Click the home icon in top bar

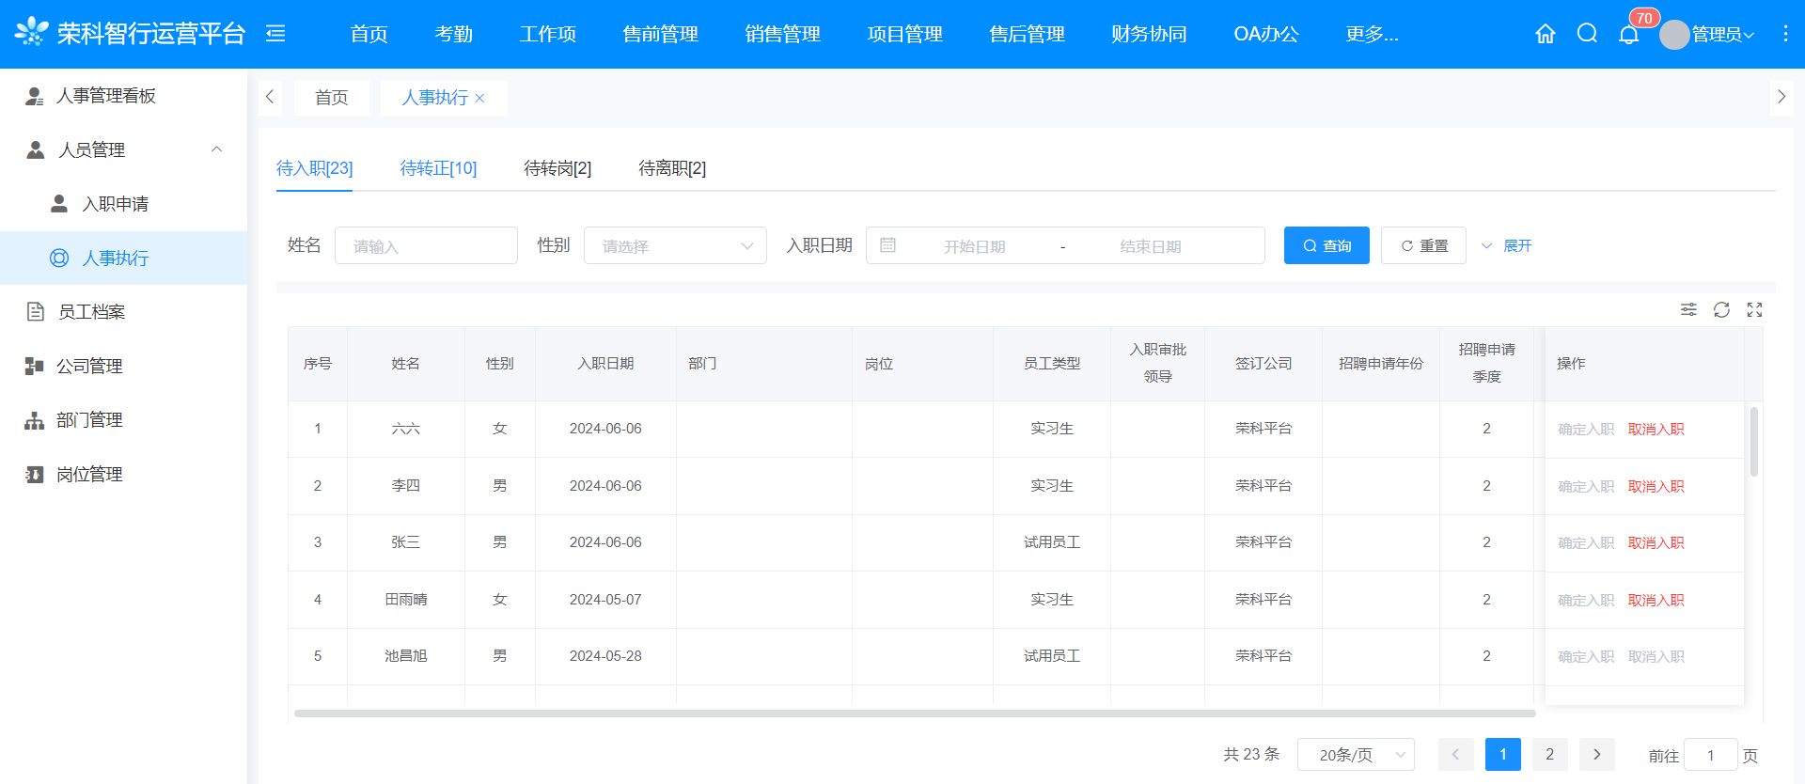[1545, 34]
